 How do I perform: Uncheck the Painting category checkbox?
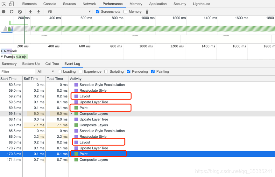coord(153,71)
